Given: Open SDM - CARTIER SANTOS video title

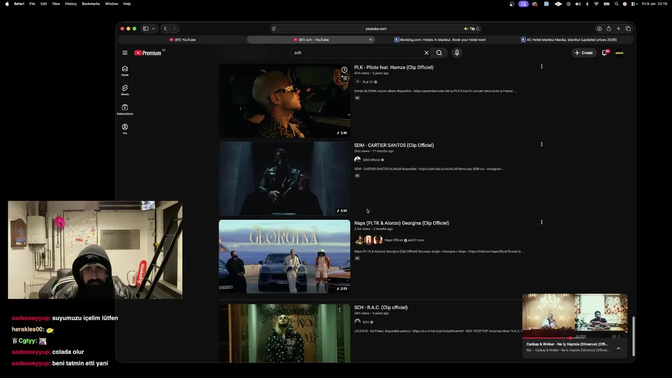Looking at the screenshot, I should click(394, 145).
